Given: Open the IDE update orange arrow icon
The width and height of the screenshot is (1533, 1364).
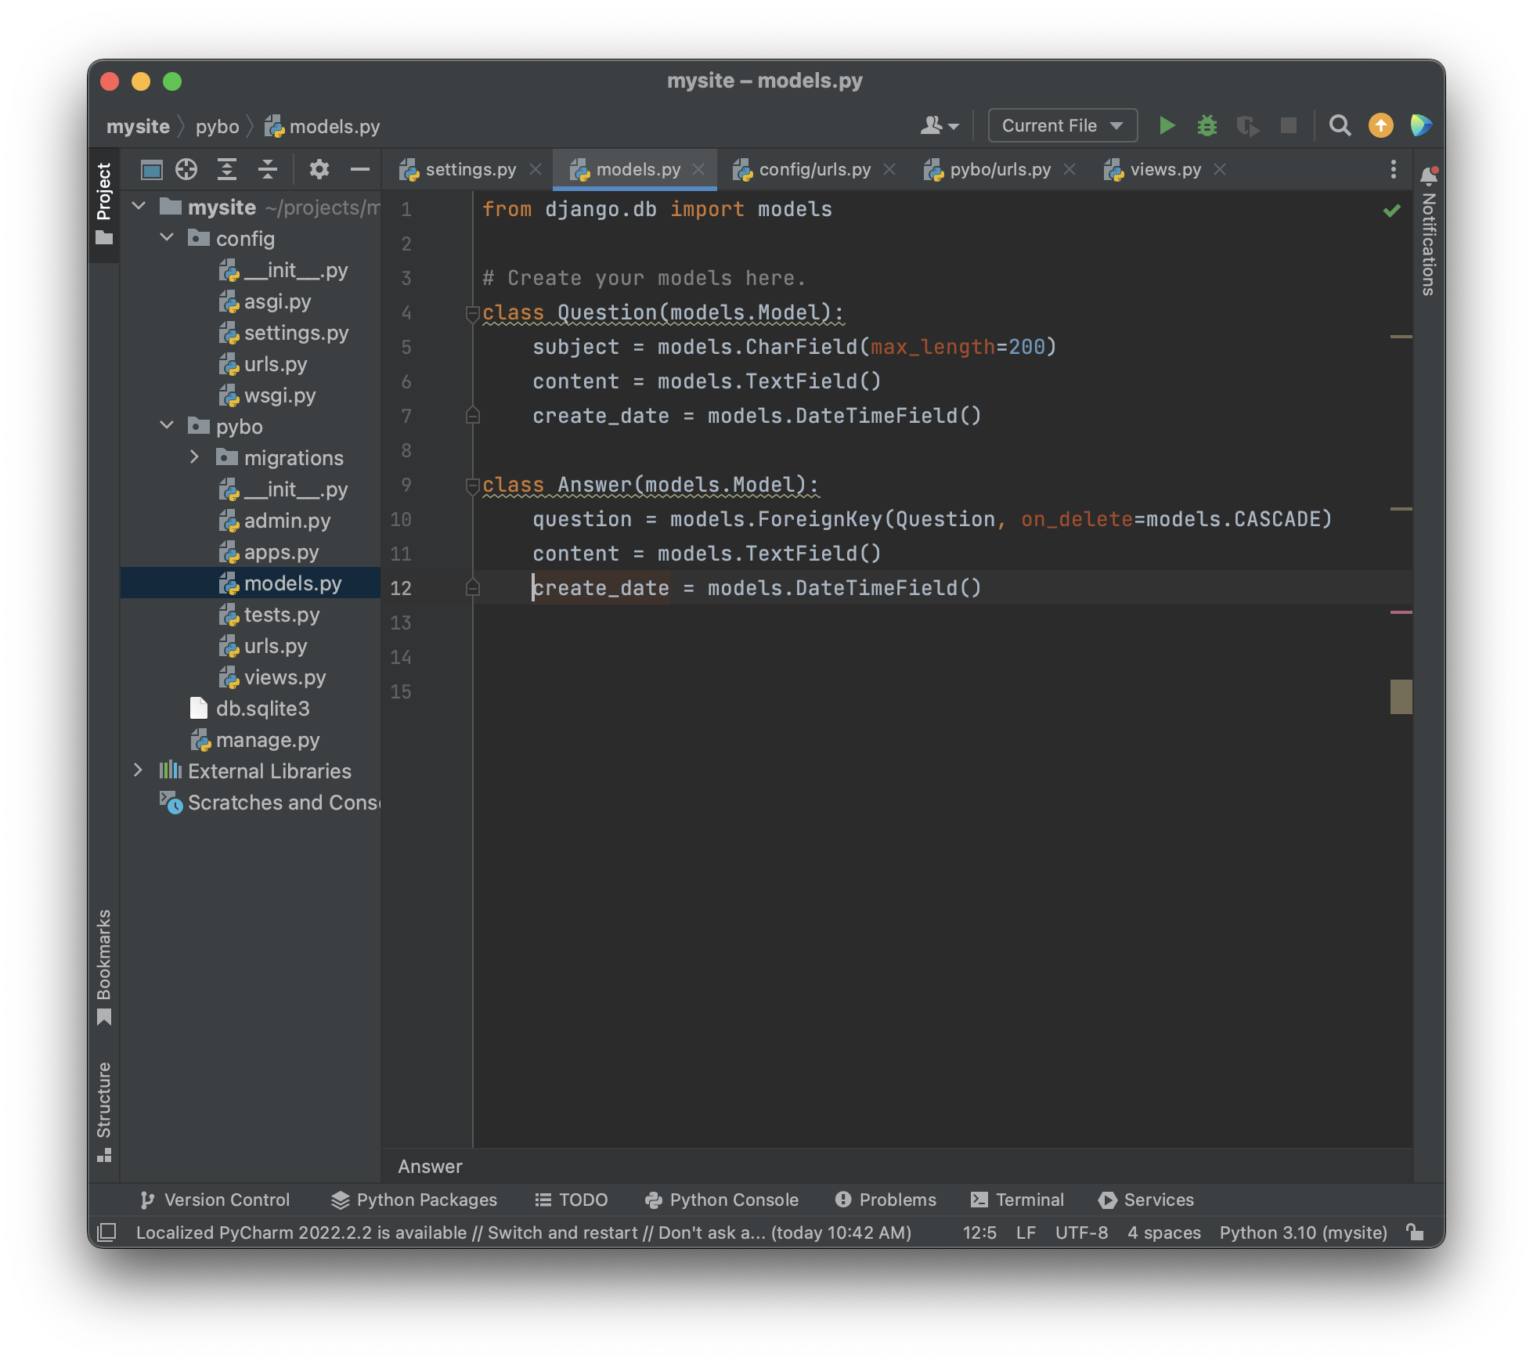Looking at the screenshot, I should pyautogui.click(x=1380, y=125).
